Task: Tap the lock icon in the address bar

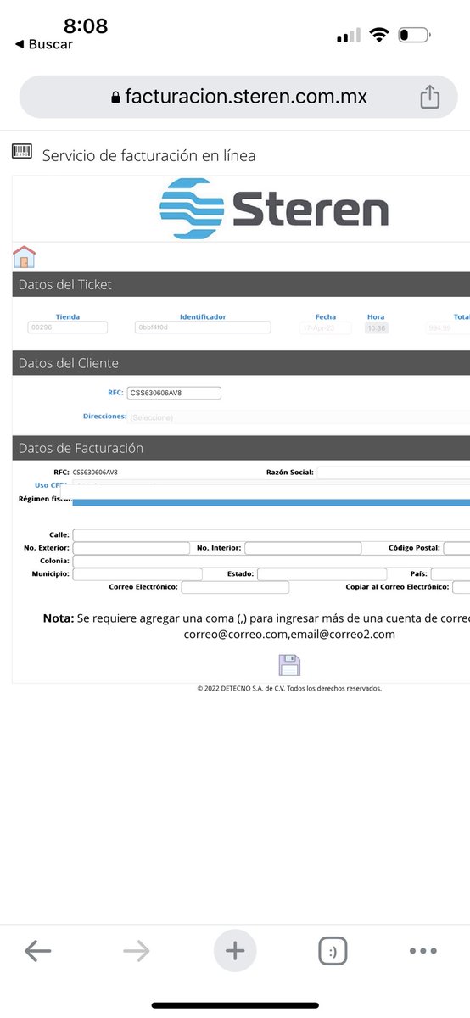Action: click(116, 97)
